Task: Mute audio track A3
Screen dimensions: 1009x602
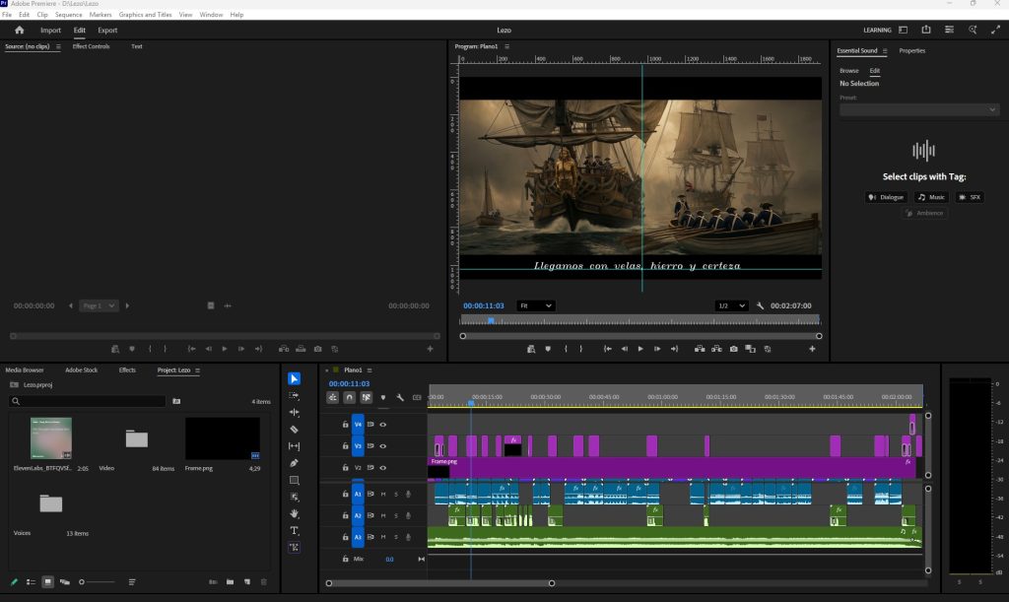Action: (x=383, y=537)
